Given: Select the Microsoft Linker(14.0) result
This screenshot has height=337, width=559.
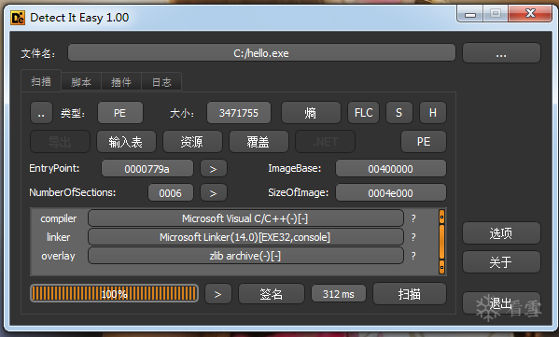Looking at the screenshot, I should [x=245, y=237].
